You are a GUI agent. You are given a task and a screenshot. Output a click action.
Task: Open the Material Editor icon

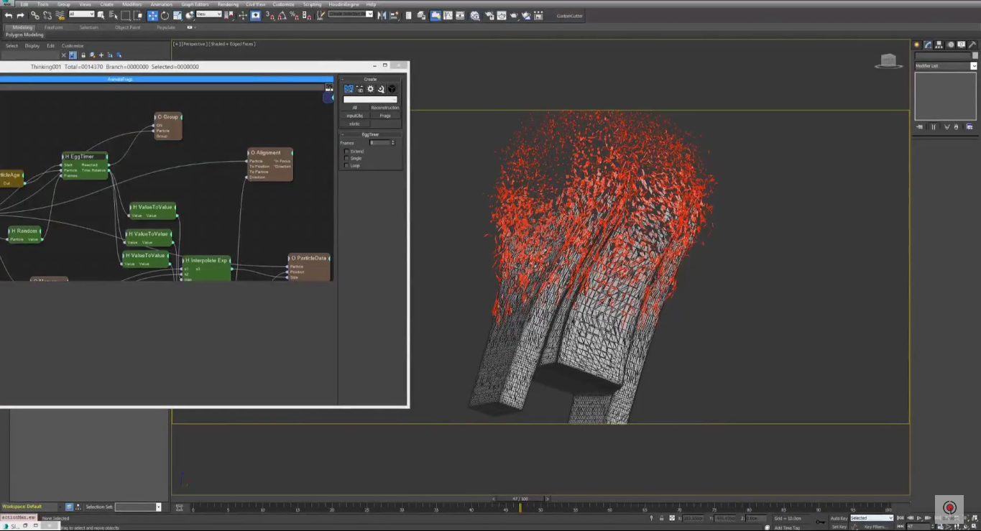[x=475, y=15]
